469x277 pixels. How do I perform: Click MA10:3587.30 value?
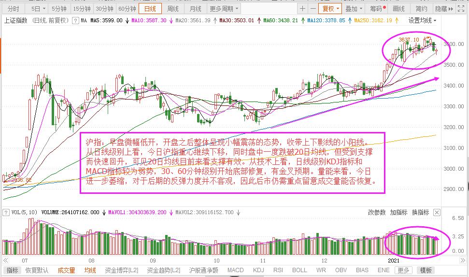[x=149, y=20]
